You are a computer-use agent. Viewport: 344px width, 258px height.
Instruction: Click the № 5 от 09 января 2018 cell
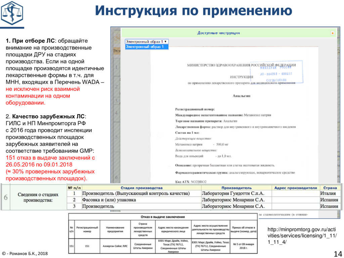(243, 246)
